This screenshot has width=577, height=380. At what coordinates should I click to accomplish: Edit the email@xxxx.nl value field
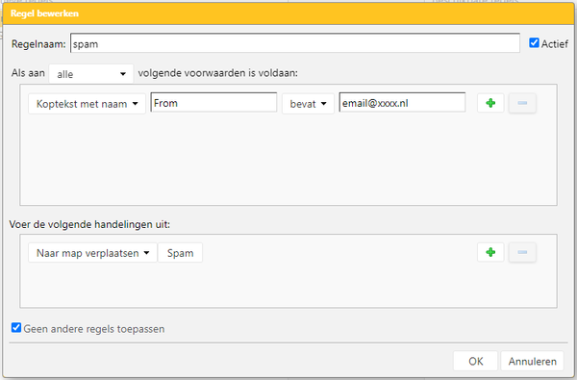click(402, 103)
